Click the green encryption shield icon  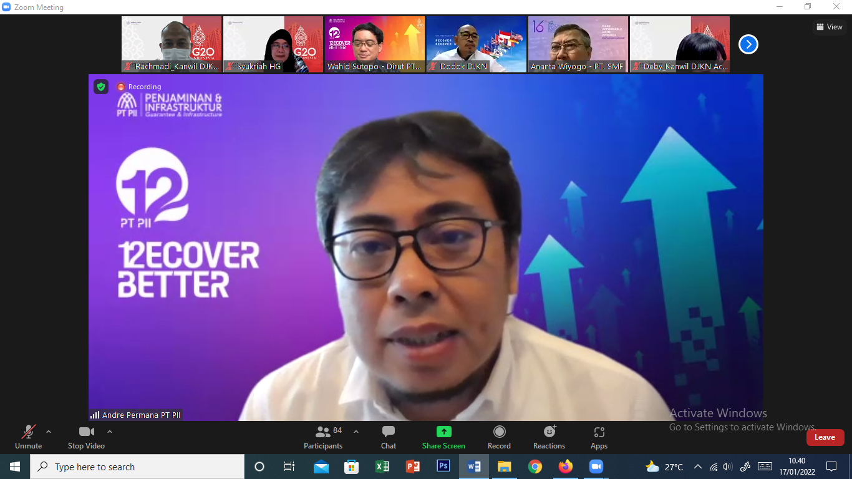point(101,87)
